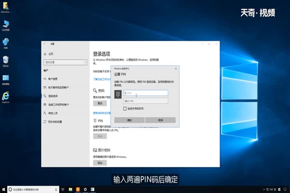Click the 设置 PIN dialog title

pyautogui.click(x=120, y=74)
